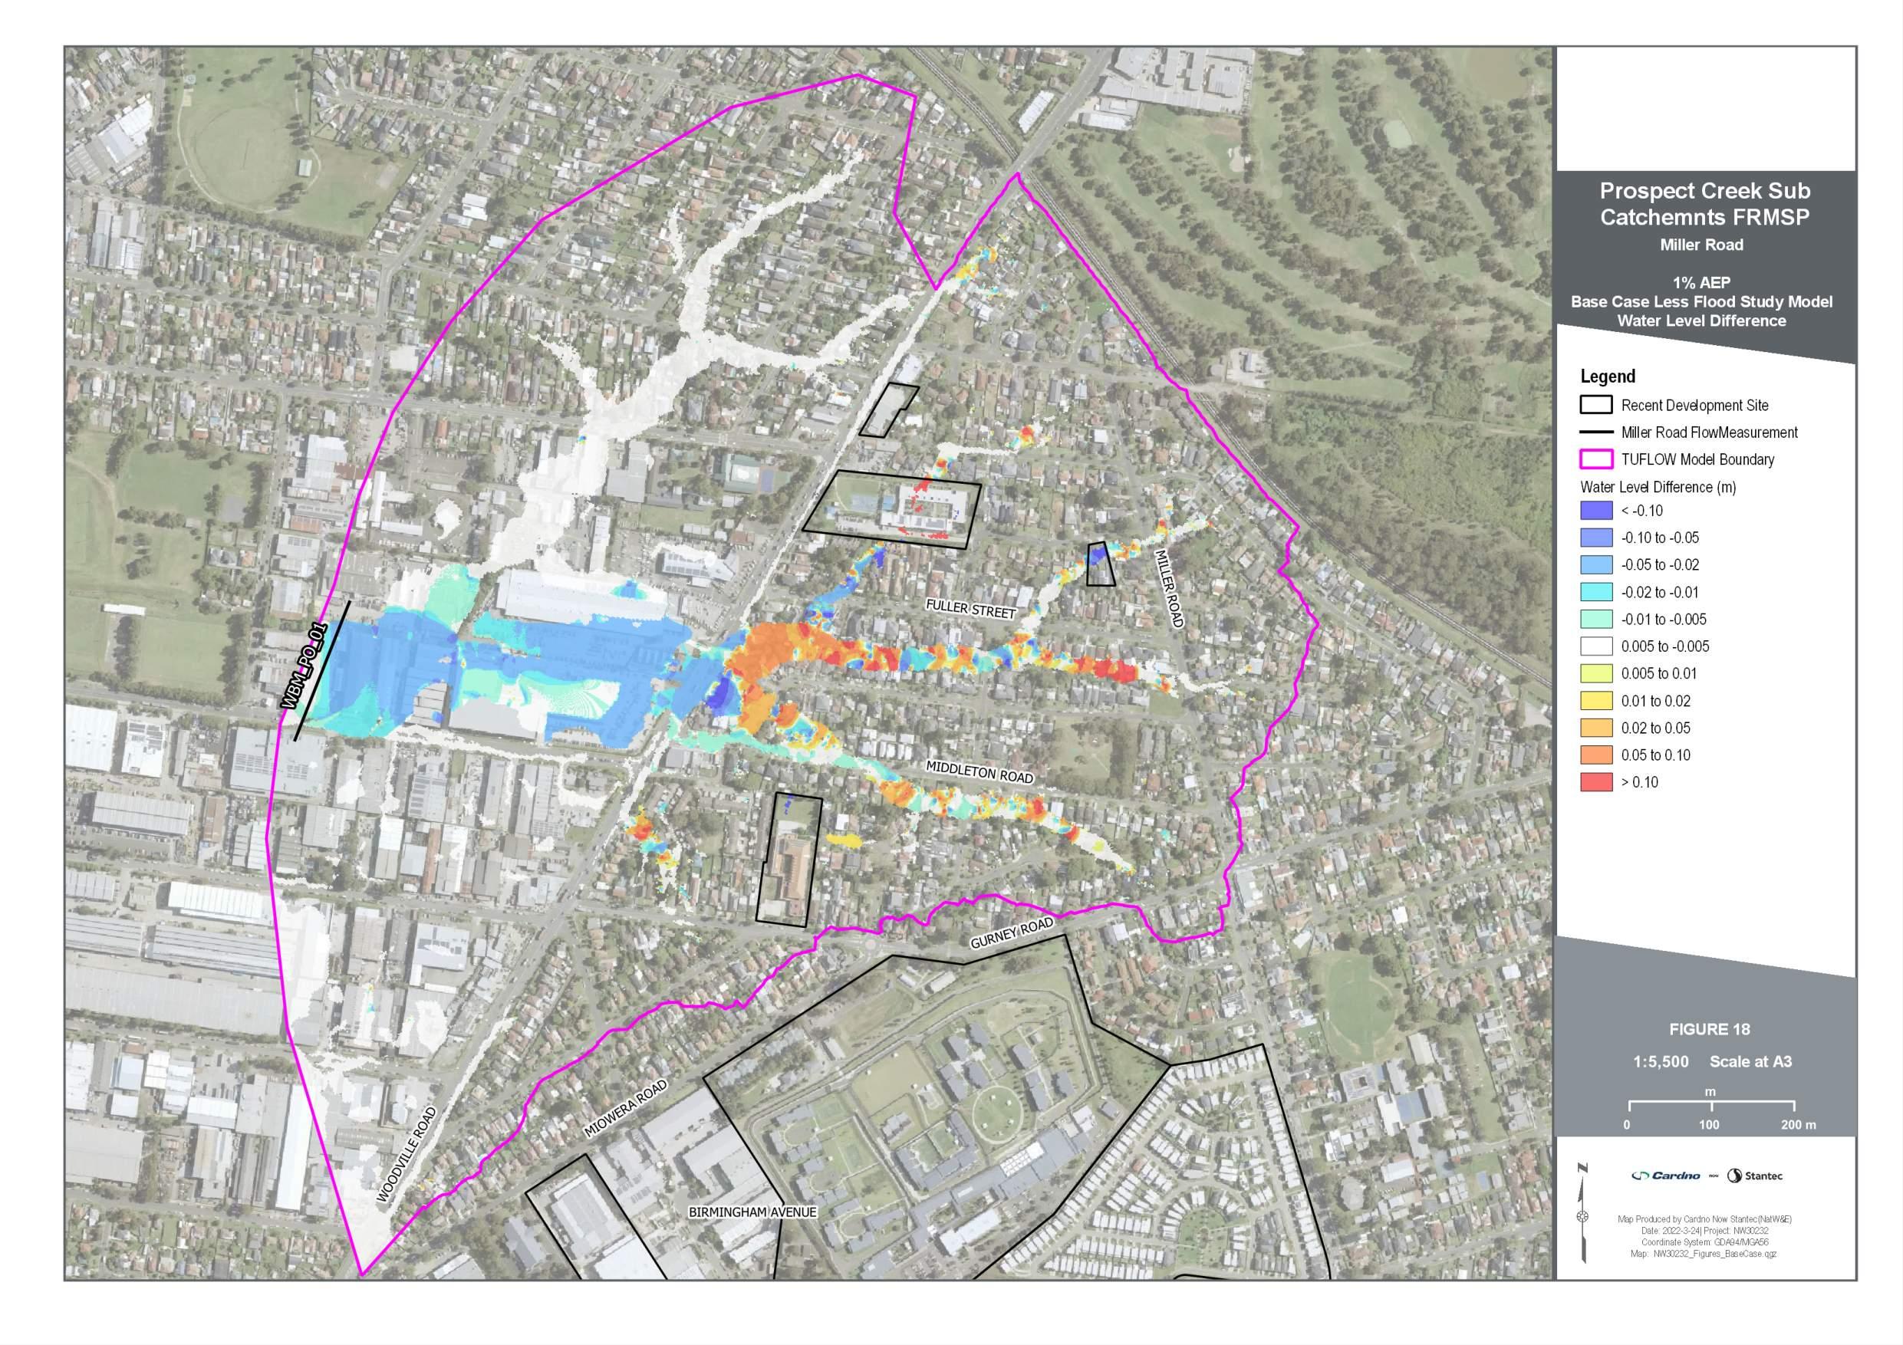Click the Recent Development Site legend box icon

tap(1595, 405)
